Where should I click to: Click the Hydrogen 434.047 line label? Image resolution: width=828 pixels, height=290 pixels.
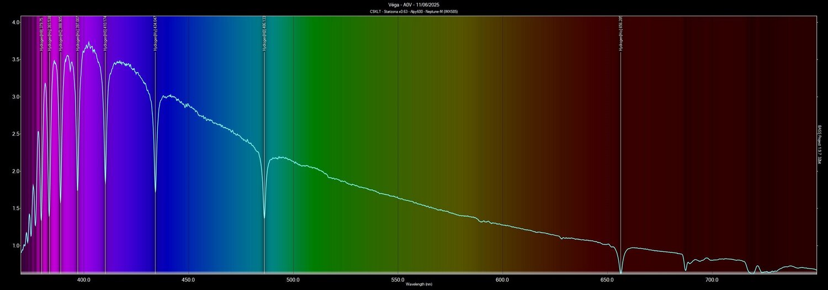tap(155, 34)
